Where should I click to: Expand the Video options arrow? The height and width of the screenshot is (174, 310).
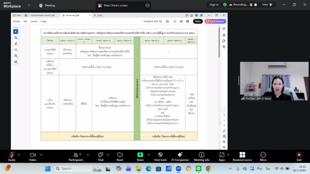[x=41, y=155]
